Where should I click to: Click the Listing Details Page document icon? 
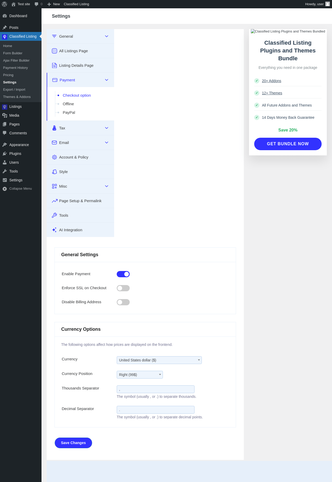(54, 65)
